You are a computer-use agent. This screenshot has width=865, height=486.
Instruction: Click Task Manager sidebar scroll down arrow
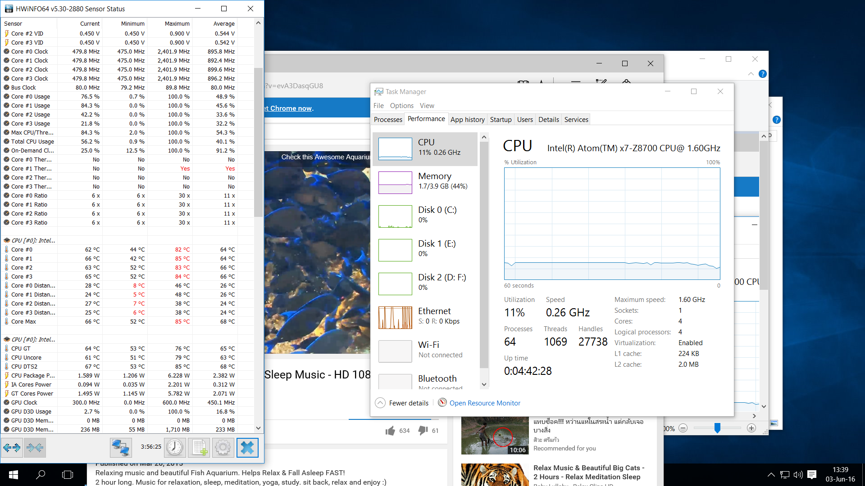484,384
